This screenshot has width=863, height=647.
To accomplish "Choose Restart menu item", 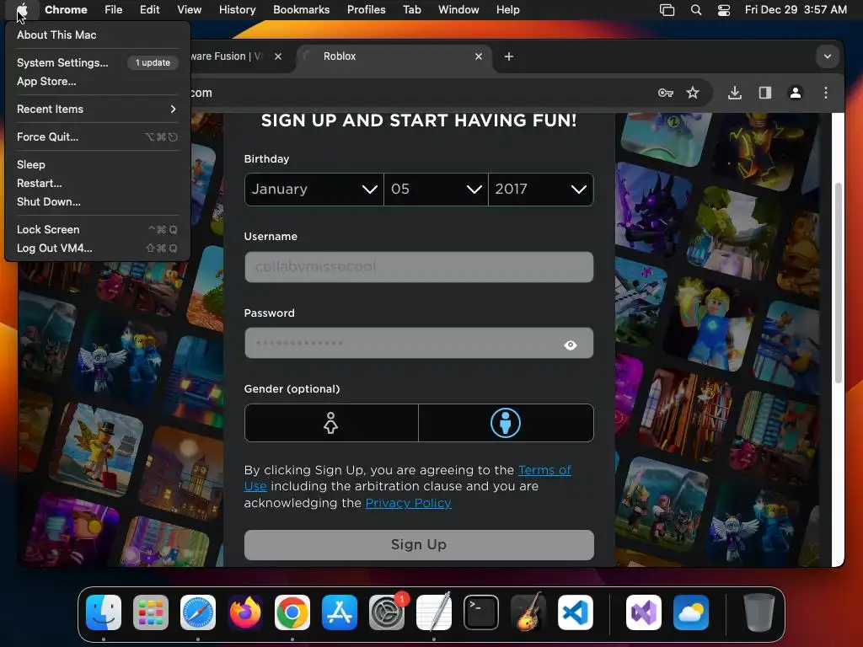I will [97, 183].
